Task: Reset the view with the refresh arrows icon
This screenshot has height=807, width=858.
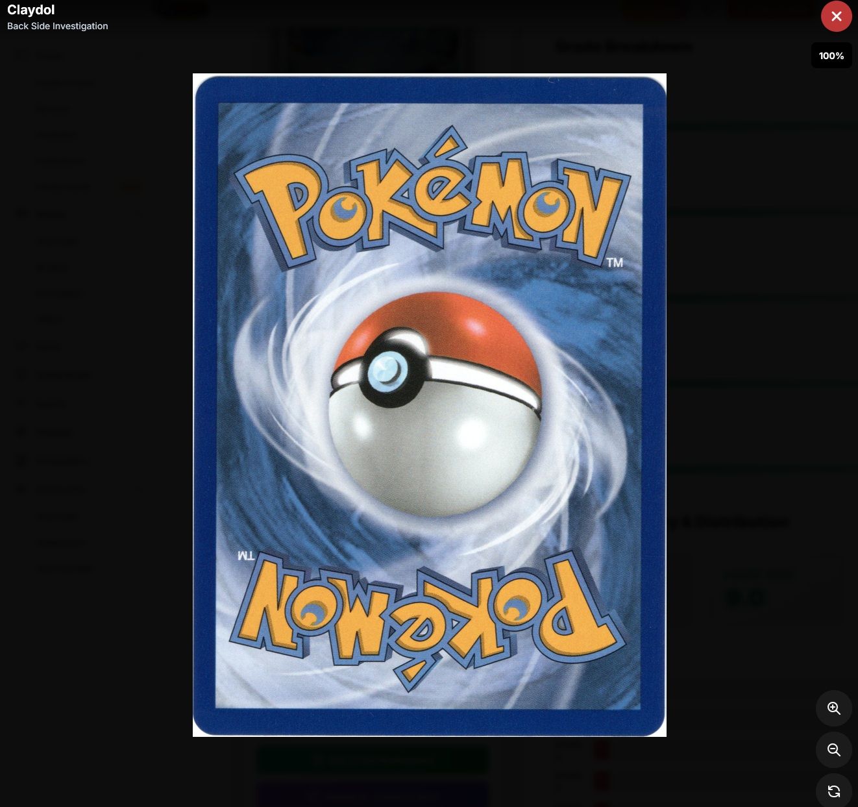Action: (833, 791)
